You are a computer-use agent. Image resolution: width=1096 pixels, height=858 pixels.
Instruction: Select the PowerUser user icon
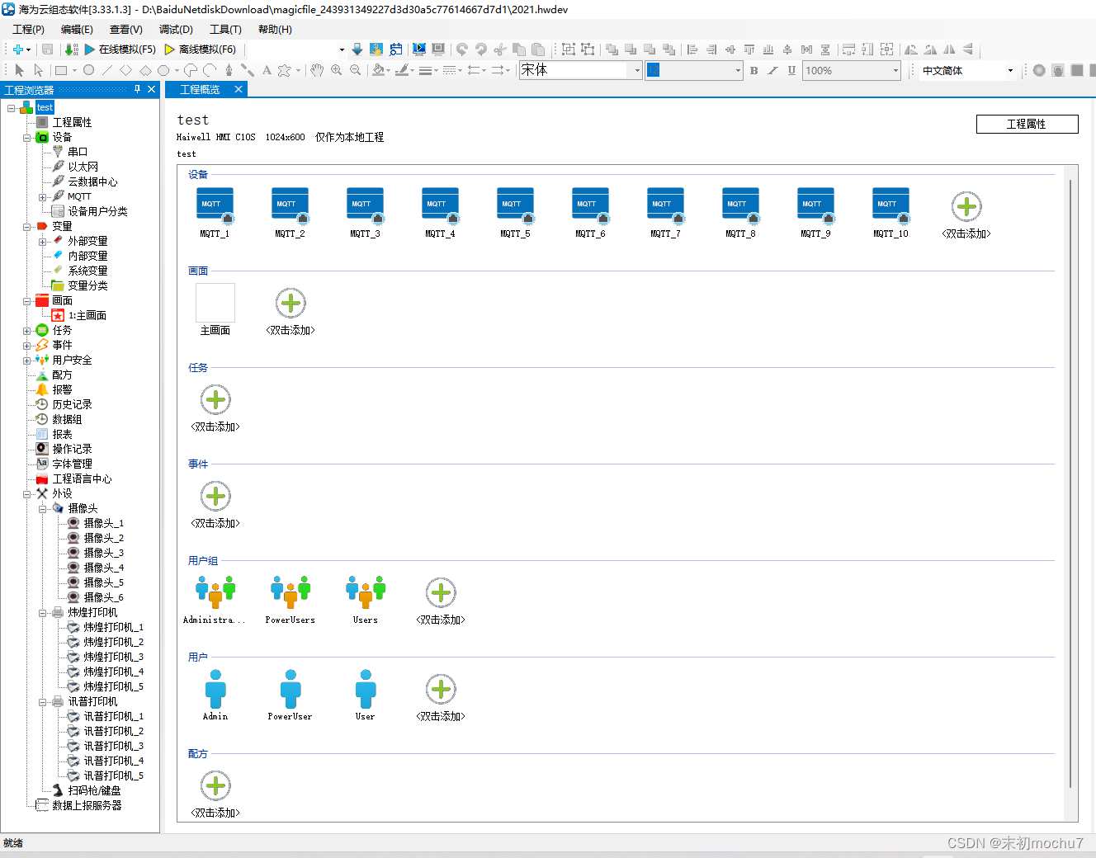click(291, 689)
